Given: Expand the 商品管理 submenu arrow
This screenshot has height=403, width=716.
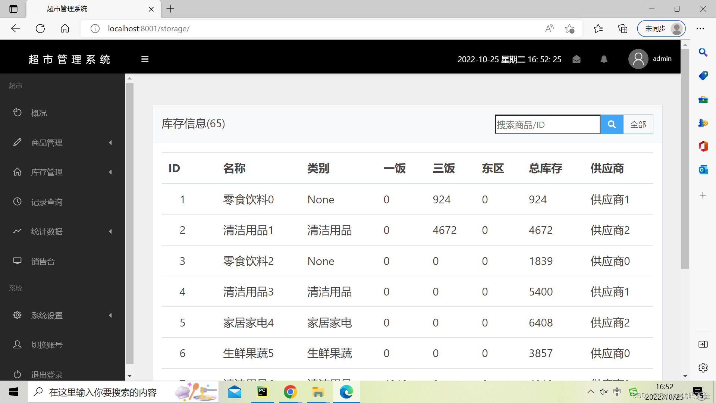Looking at the screenshot, I should click(110, 143).
